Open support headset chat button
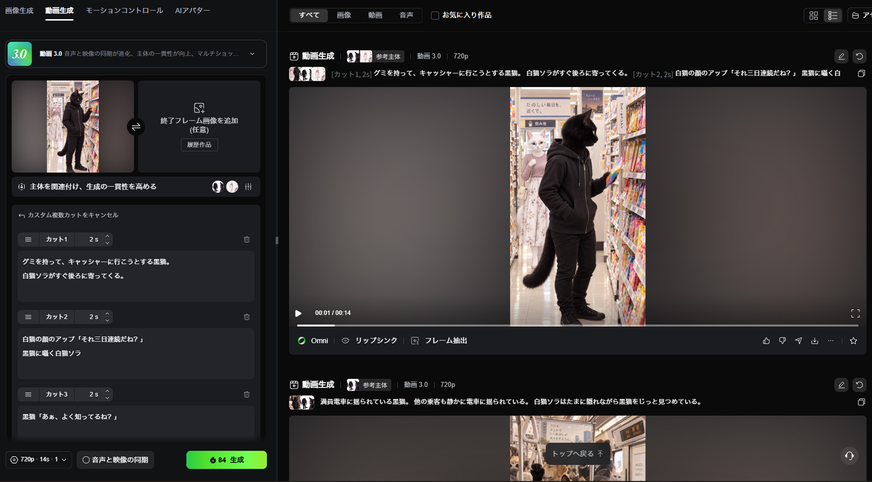The width and height of the screenshot is (872, 482). tap(849, 456)
